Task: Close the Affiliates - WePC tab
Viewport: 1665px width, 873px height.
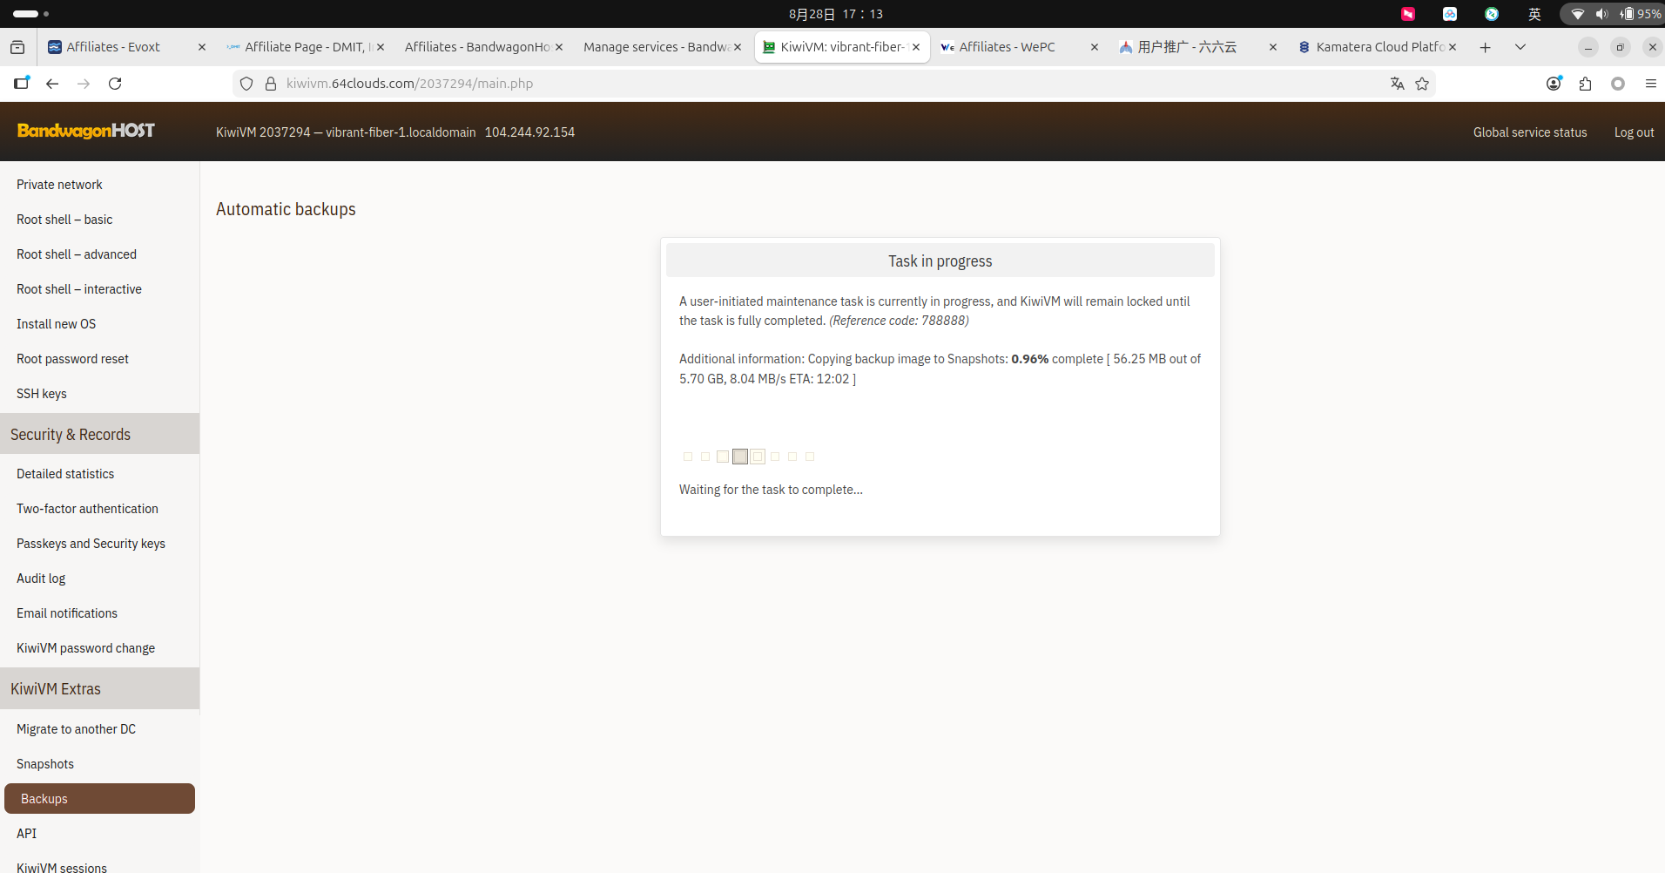Action: 1095,47
